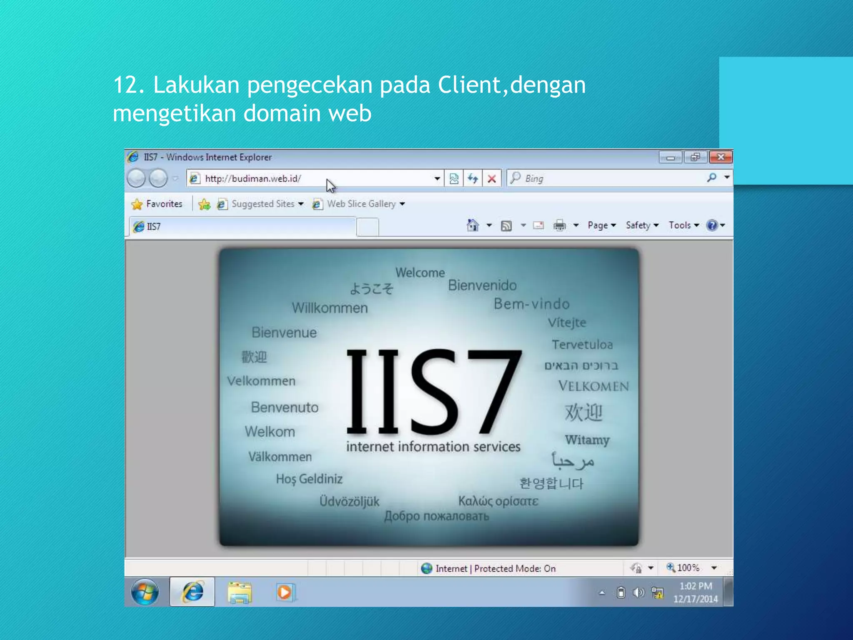Image resolution: width=853 pixels, height=640 pixels.
Task: Click the page icon beside the URL
Action: point(195,179)
